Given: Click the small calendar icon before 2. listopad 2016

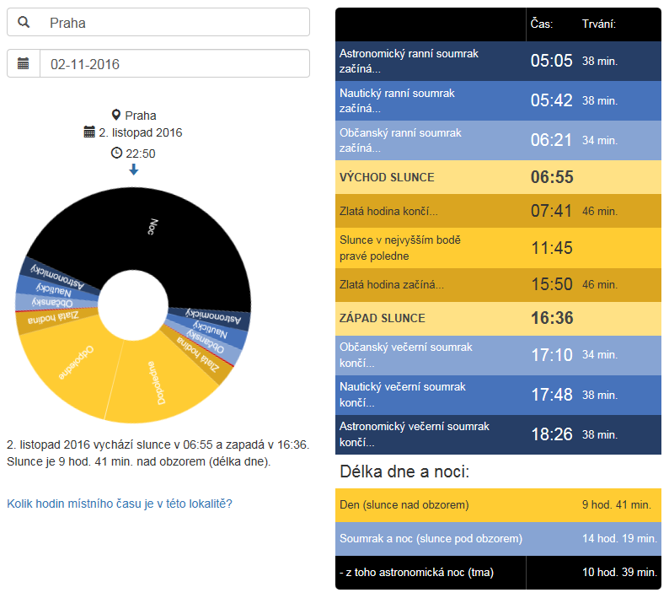Looking at the screenshot, I should coord(89,132).
